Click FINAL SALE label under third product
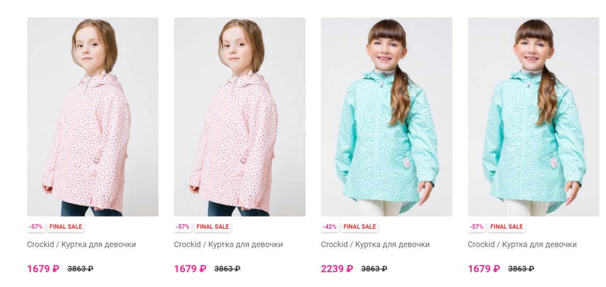606x287 pixels. pos(360,226)
